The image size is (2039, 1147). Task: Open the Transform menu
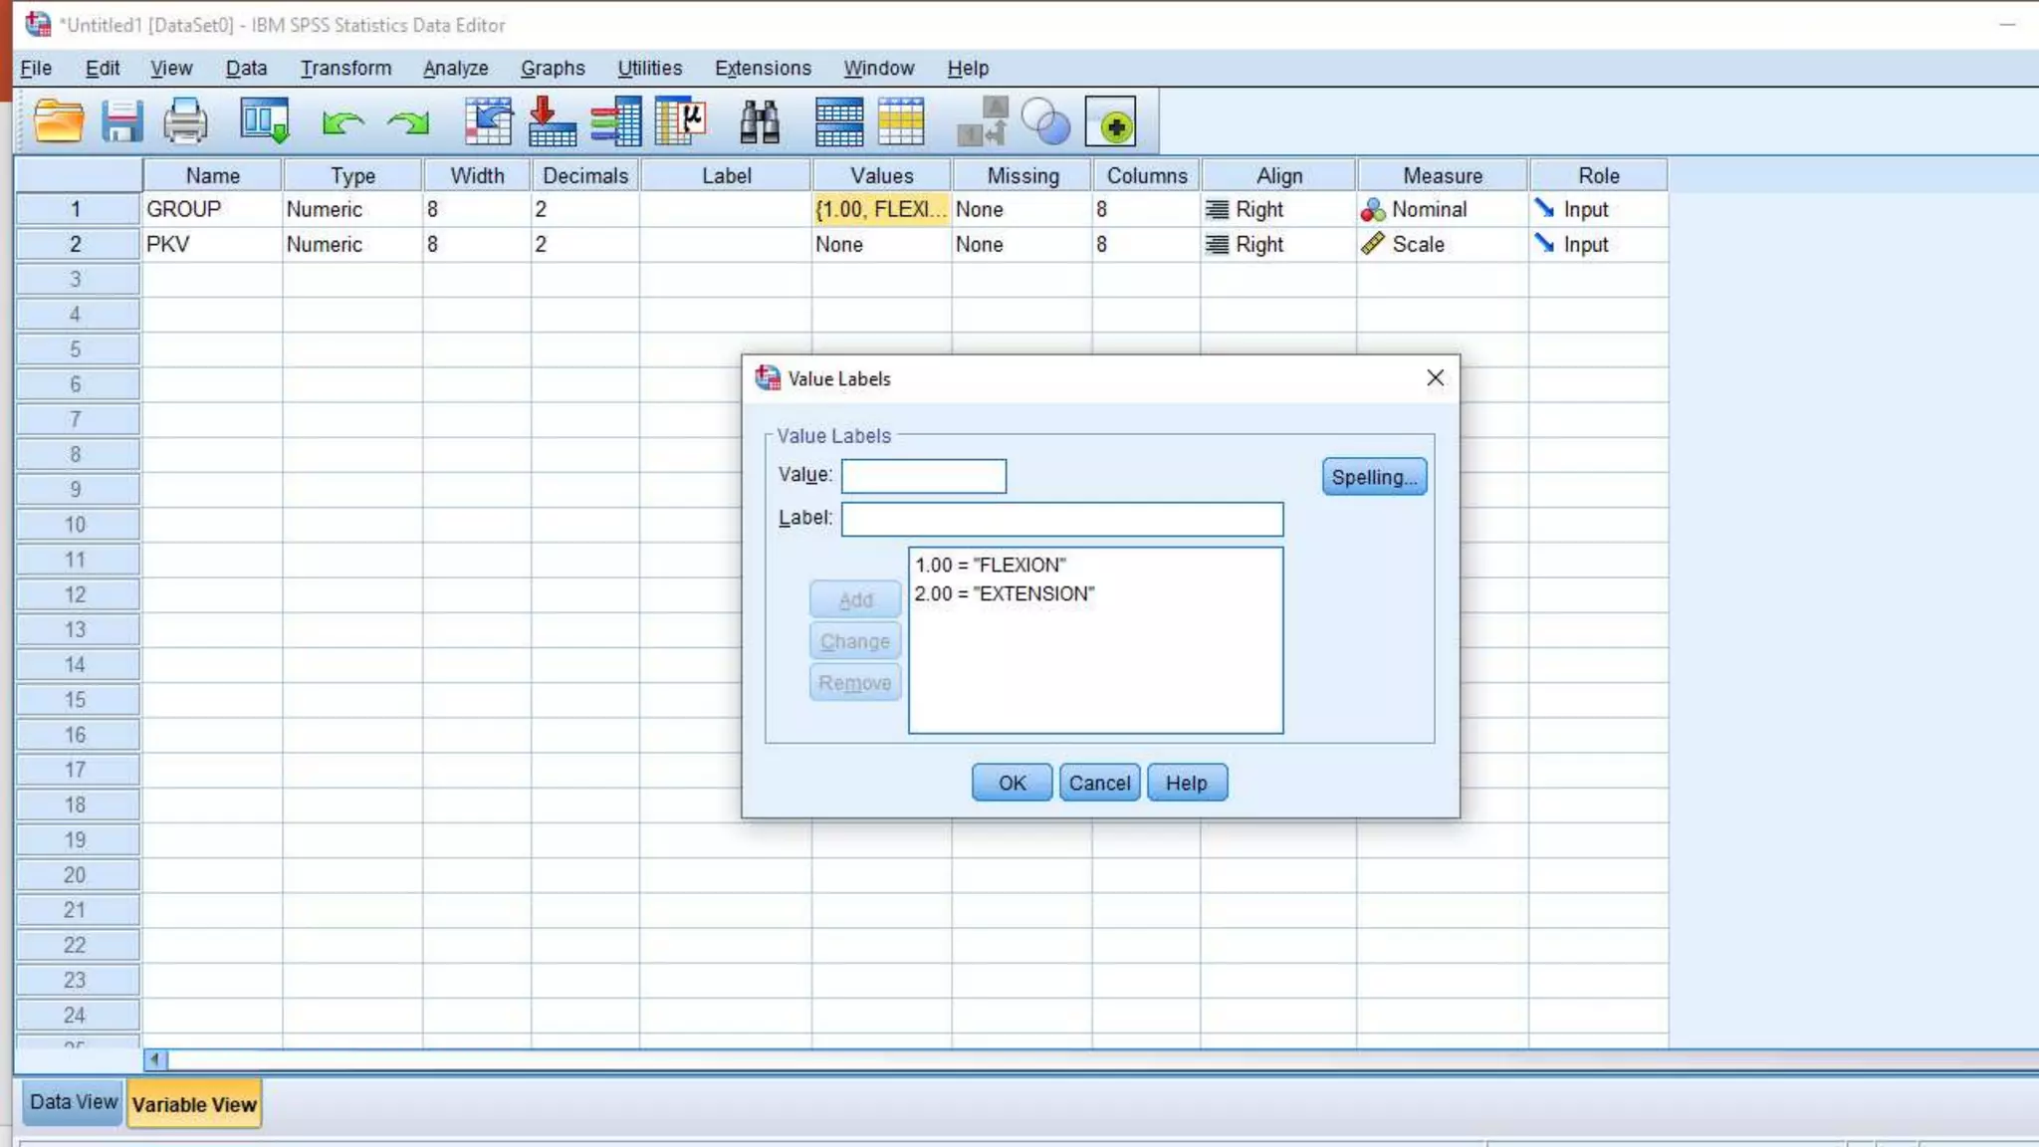[x=345, y=68]
